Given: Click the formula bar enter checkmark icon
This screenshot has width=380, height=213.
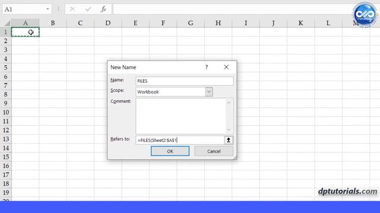Looking at the screenshot, I should point(88,9).
